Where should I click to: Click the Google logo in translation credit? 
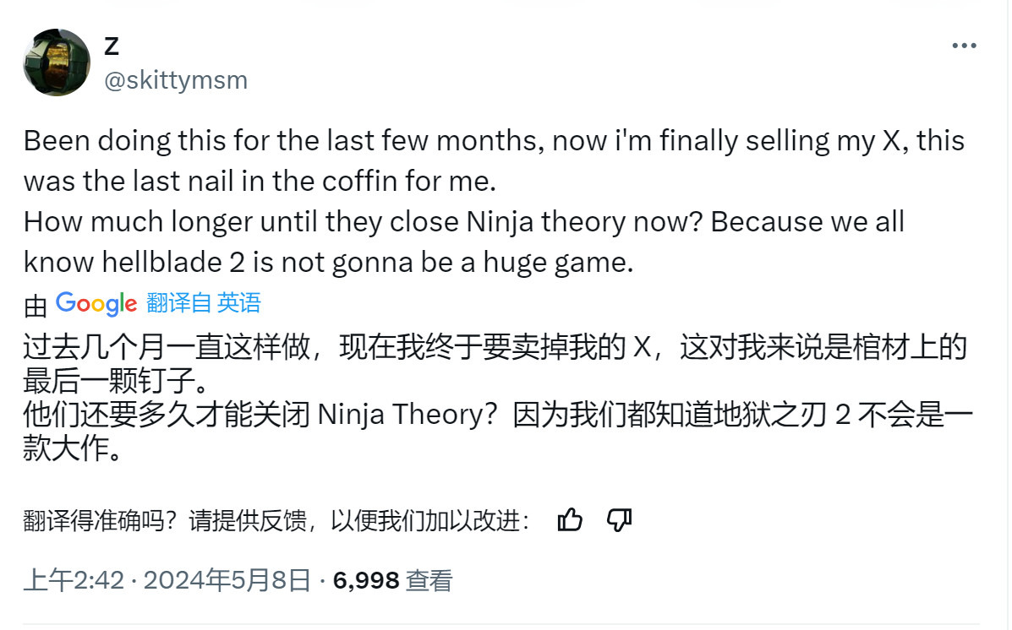(96, 303)
